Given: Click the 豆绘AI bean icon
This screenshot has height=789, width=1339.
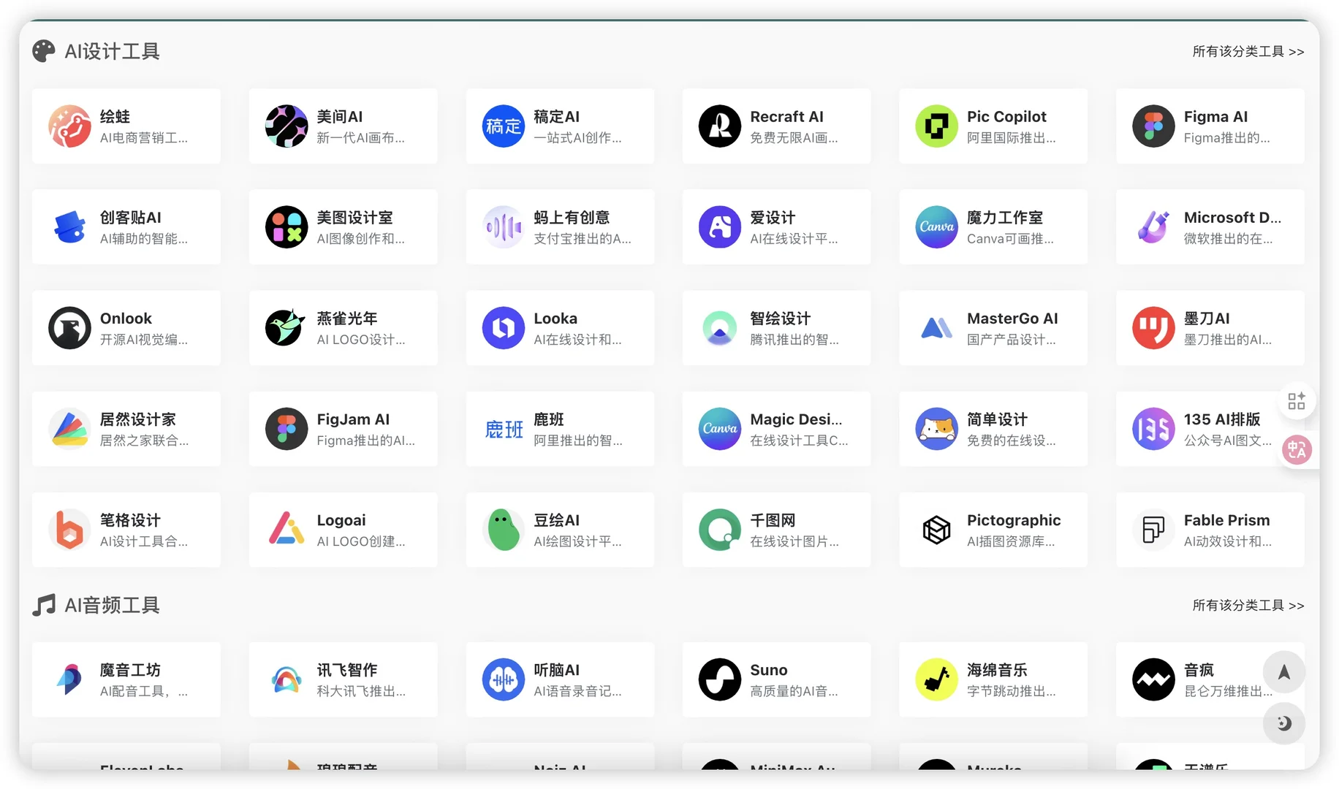Looking at the screenshot, I should pos(504,530).
